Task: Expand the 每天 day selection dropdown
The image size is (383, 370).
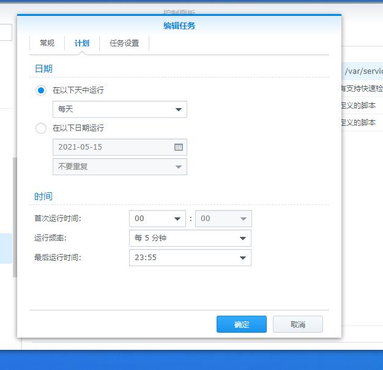Action: coord(119,109)
